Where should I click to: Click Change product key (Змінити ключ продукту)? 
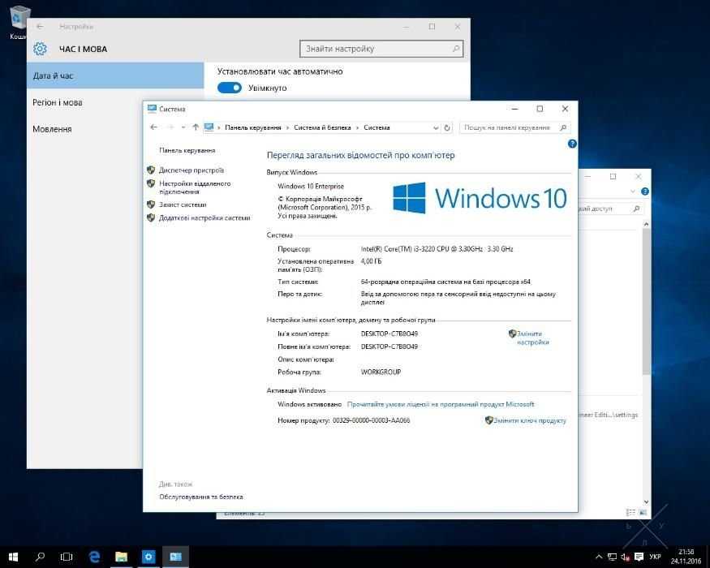(530, 420)
